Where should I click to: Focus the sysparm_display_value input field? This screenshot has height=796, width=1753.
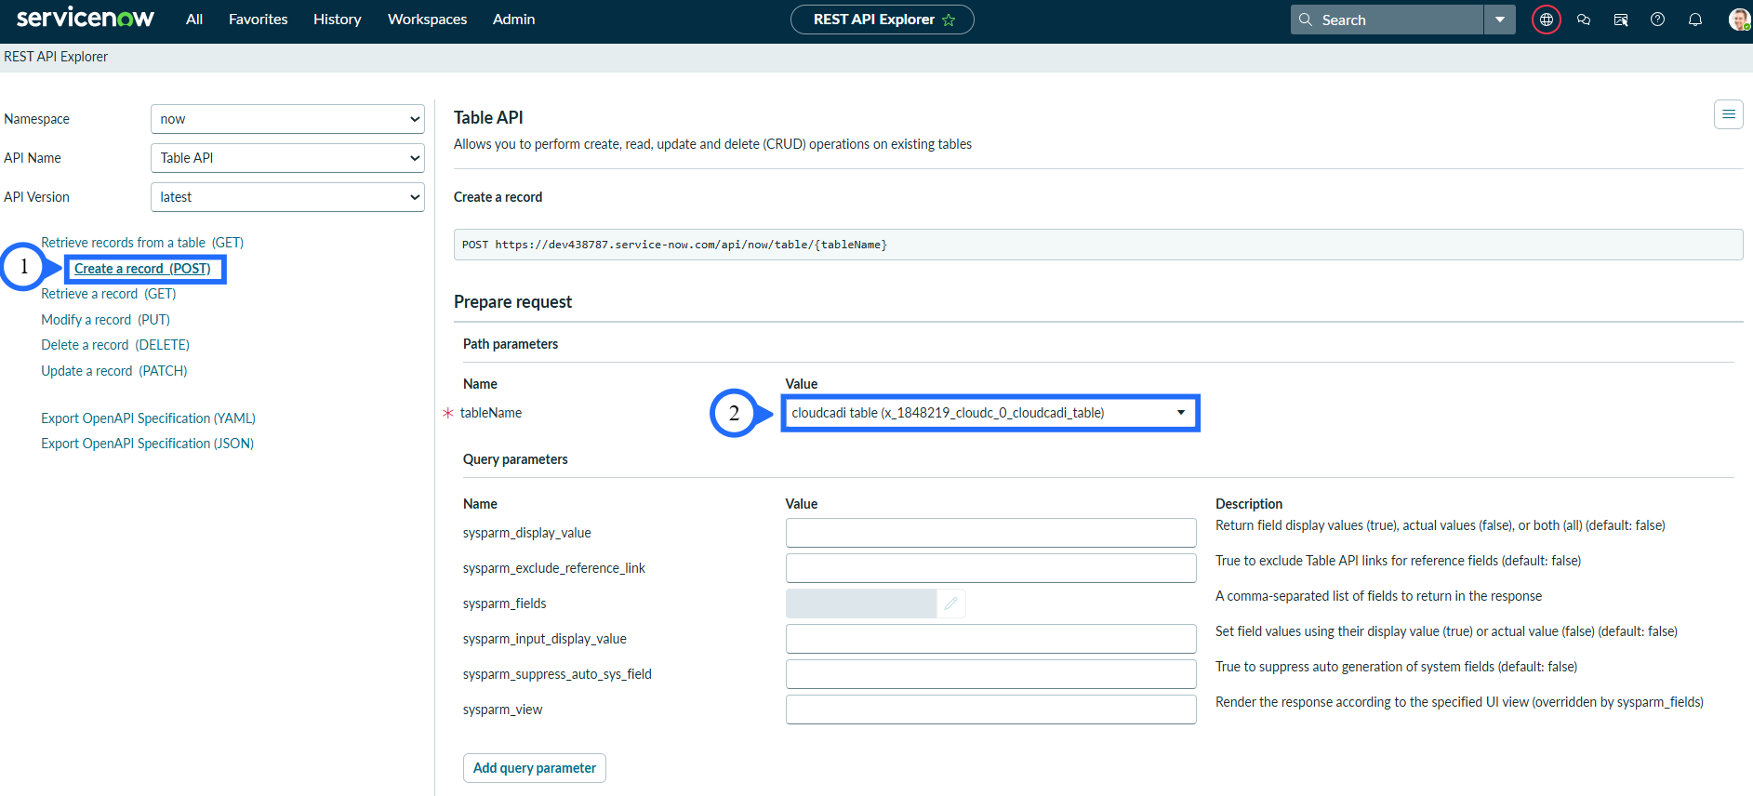[991, 533]
